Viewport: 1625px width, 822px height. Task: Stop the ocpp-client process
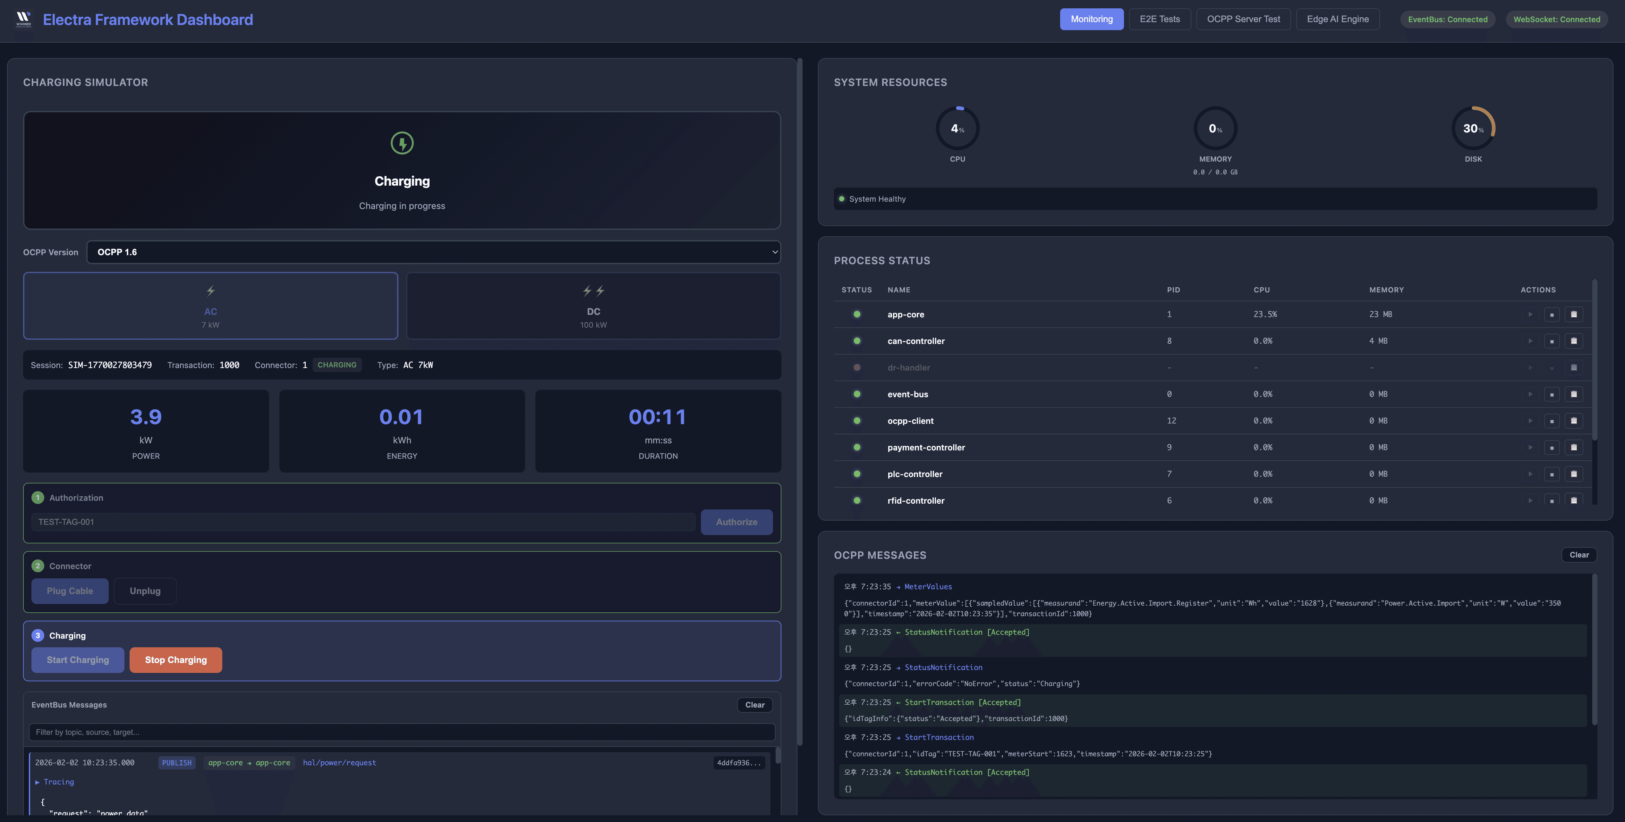pos(1551,421)
